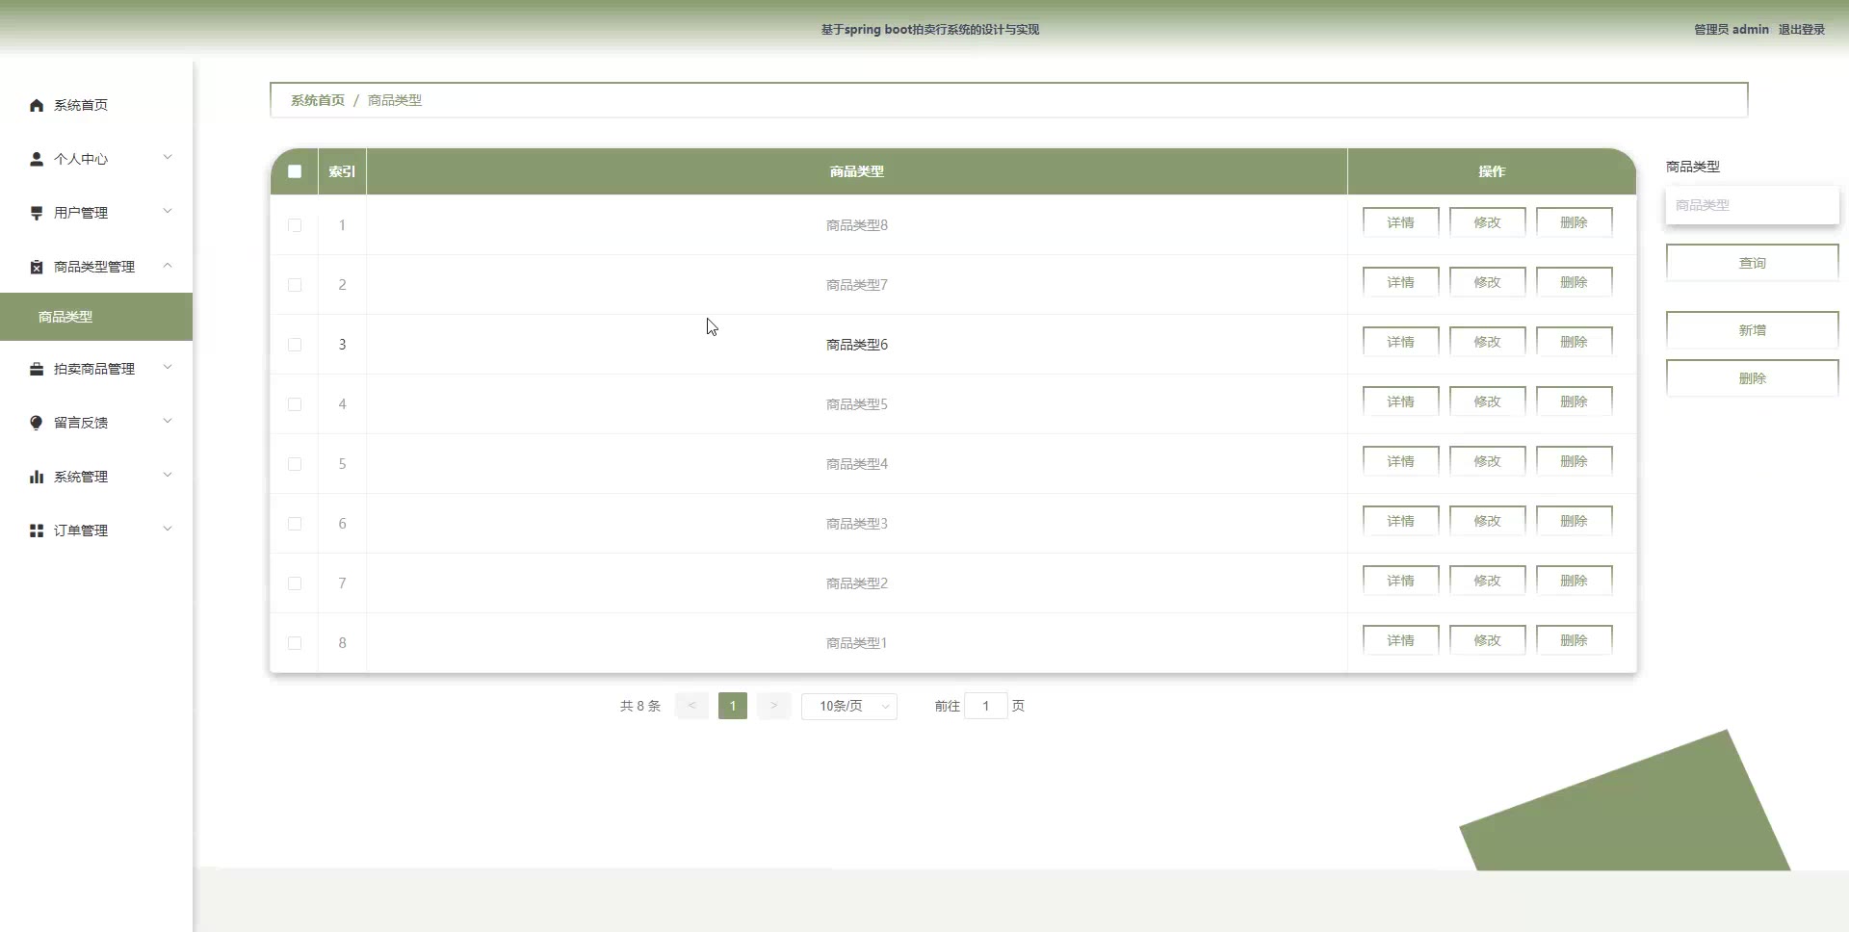Open the 拍卖商品管理 menu label
Image resolution: width=1849 pixels, height=932 pixels.
pyautogui.click(x=94, y=369)
